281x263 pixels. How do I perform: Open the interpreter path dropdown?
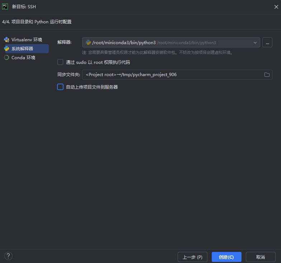pos(171,42)
